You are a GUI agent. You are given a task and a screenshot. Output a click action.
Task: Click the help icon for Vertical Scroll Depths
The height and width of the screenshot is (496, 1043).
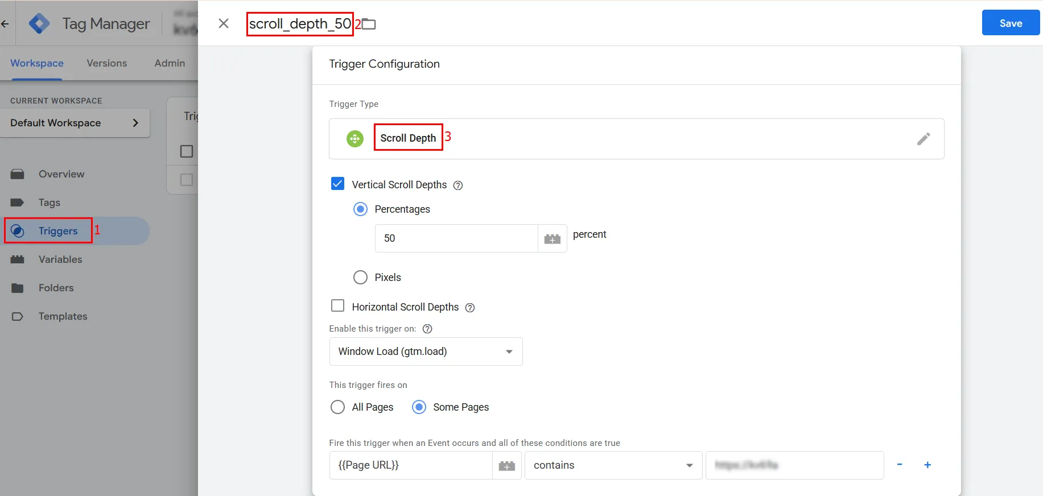point(458,185)
